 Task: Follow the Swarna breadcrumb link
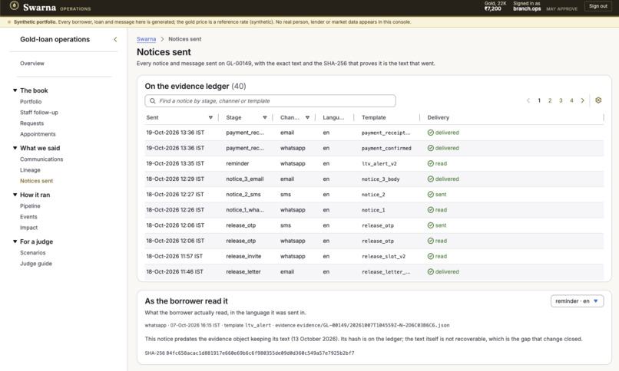coord(146,39)
